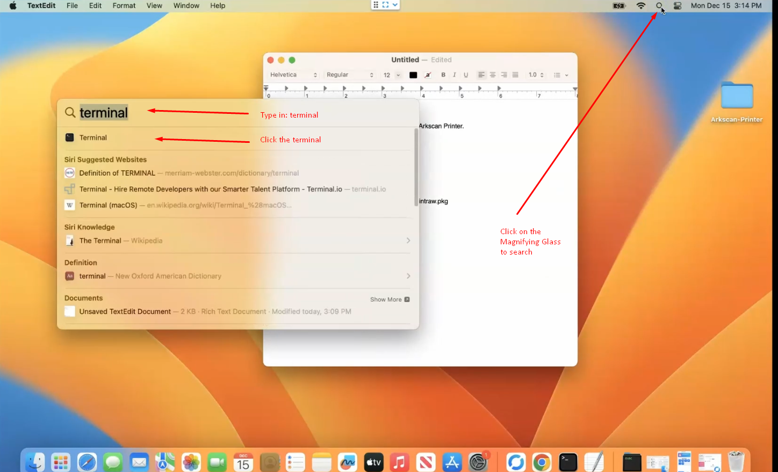Open the screen capture control dropdown in menu bar
The image size is (778, 472).
tap(395, 5)
